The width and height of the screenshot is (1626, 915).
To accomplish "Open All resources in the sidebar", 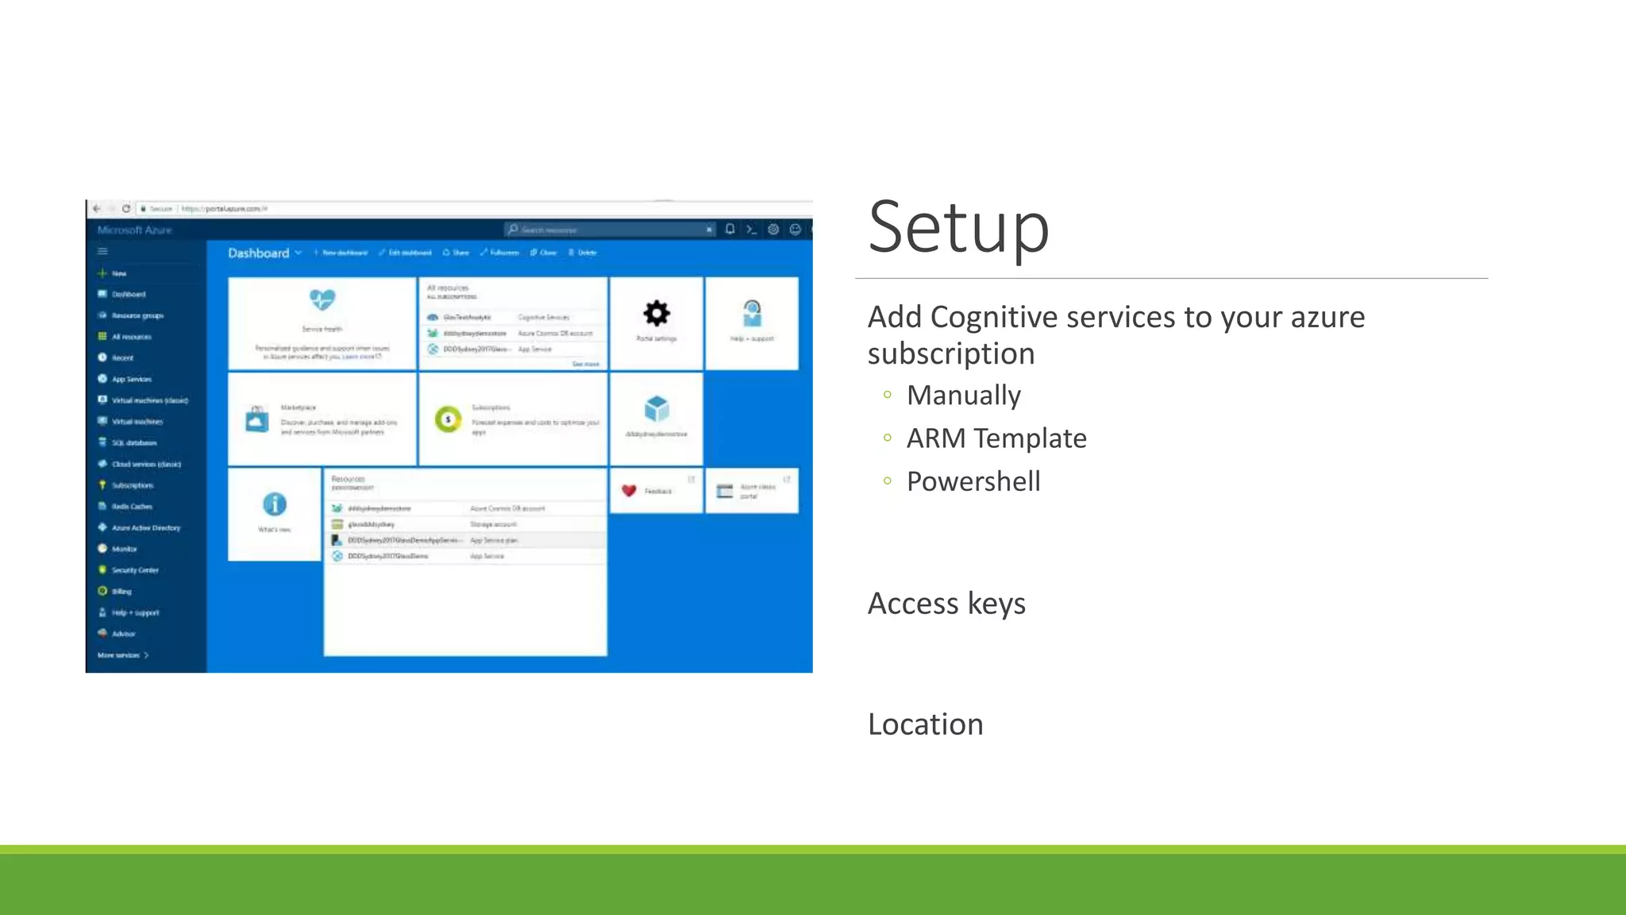I will pyautogui.click(x=131, y=337).
